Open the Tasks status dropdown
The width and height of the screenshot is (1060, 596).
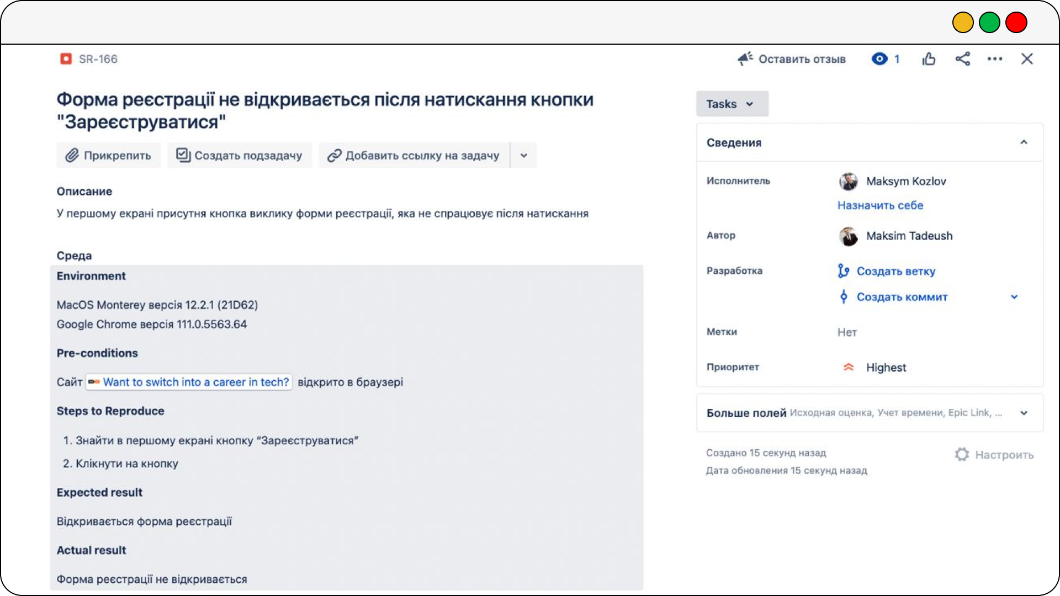point(732,104)
